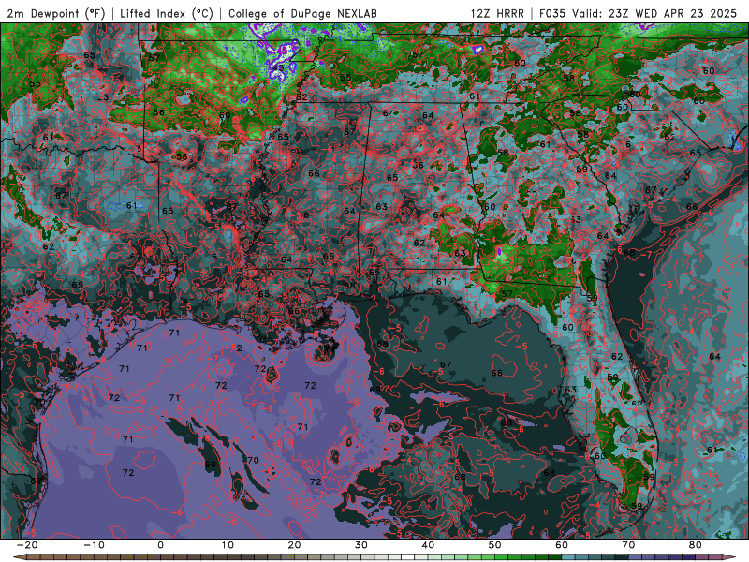Screen dimensions: 749x562
Task: Click the 10 label on the color scale
Action: point(228,545)
